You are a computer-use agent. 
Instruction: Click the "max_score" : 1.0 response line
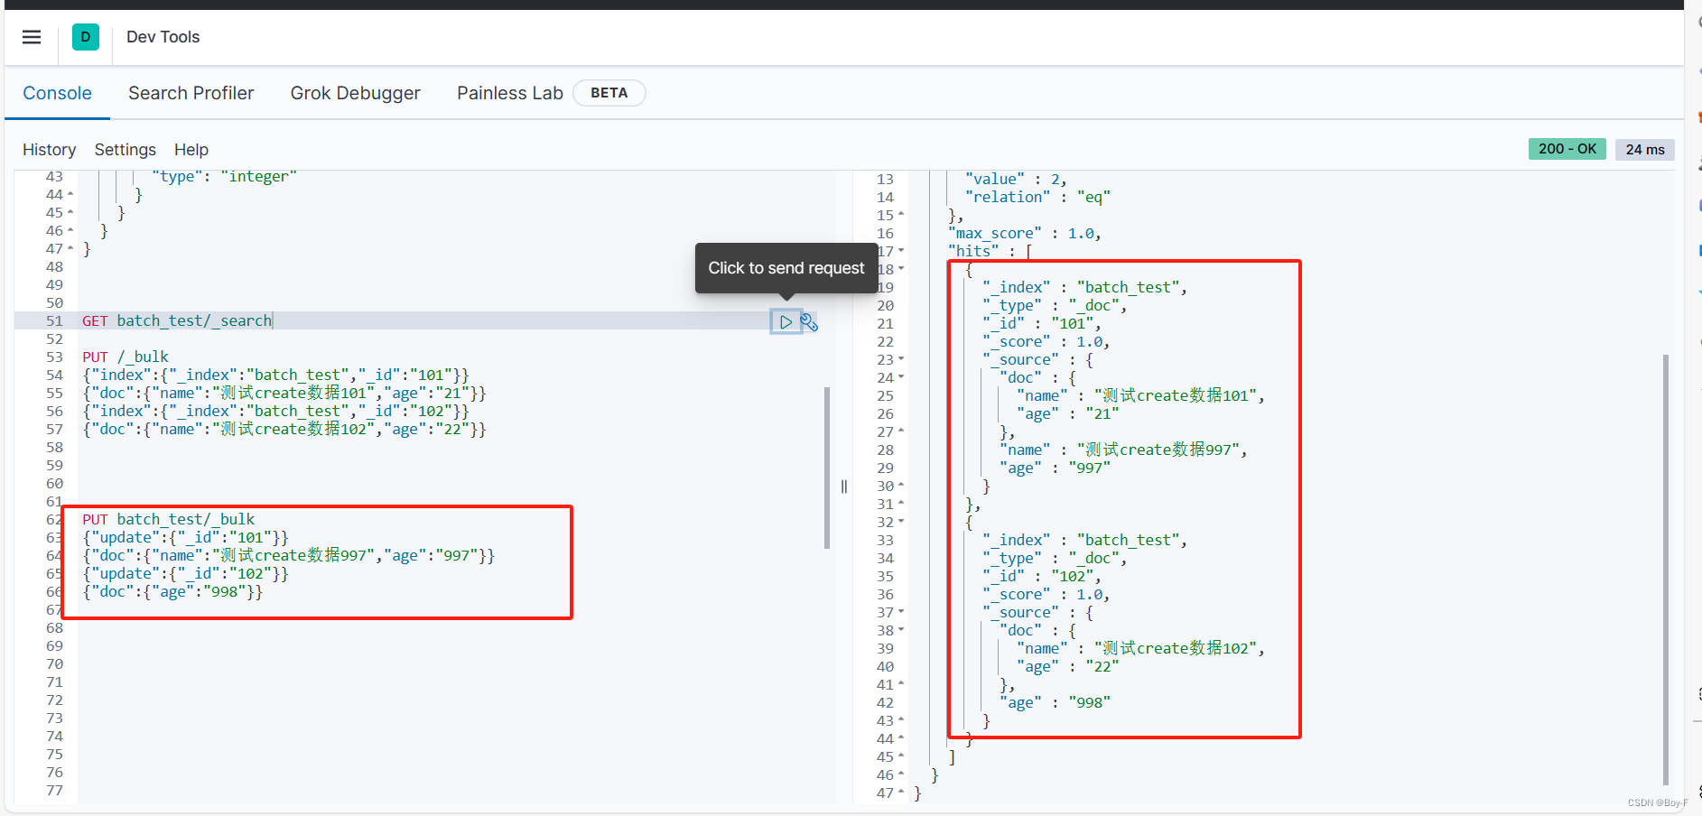(x=1025, y=233)
